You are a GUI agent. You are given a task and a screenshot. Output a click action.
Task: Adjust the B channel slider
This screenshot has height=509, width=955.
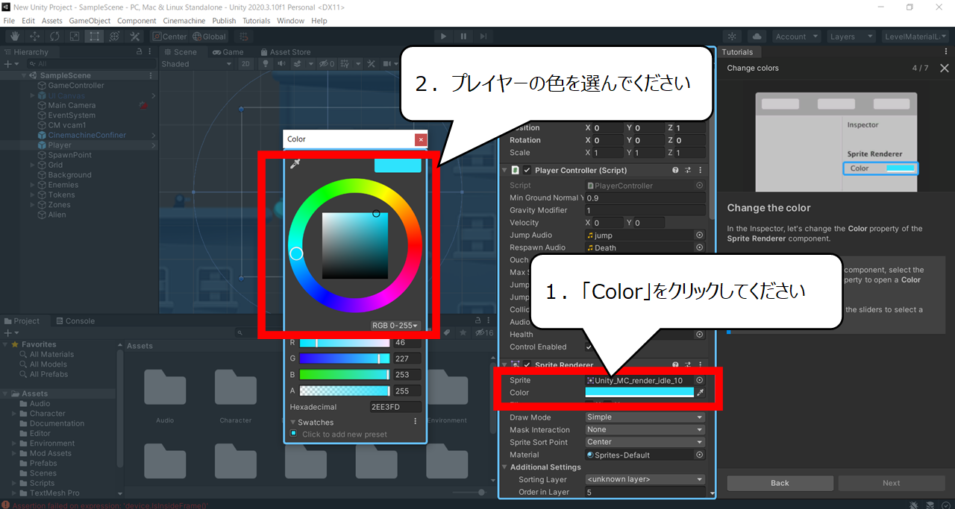coord(344,375)
